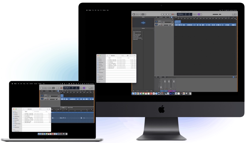Open the LCD display mode arrow on iMac
Viewport: 246px width, 143px height.
[192, 14]
